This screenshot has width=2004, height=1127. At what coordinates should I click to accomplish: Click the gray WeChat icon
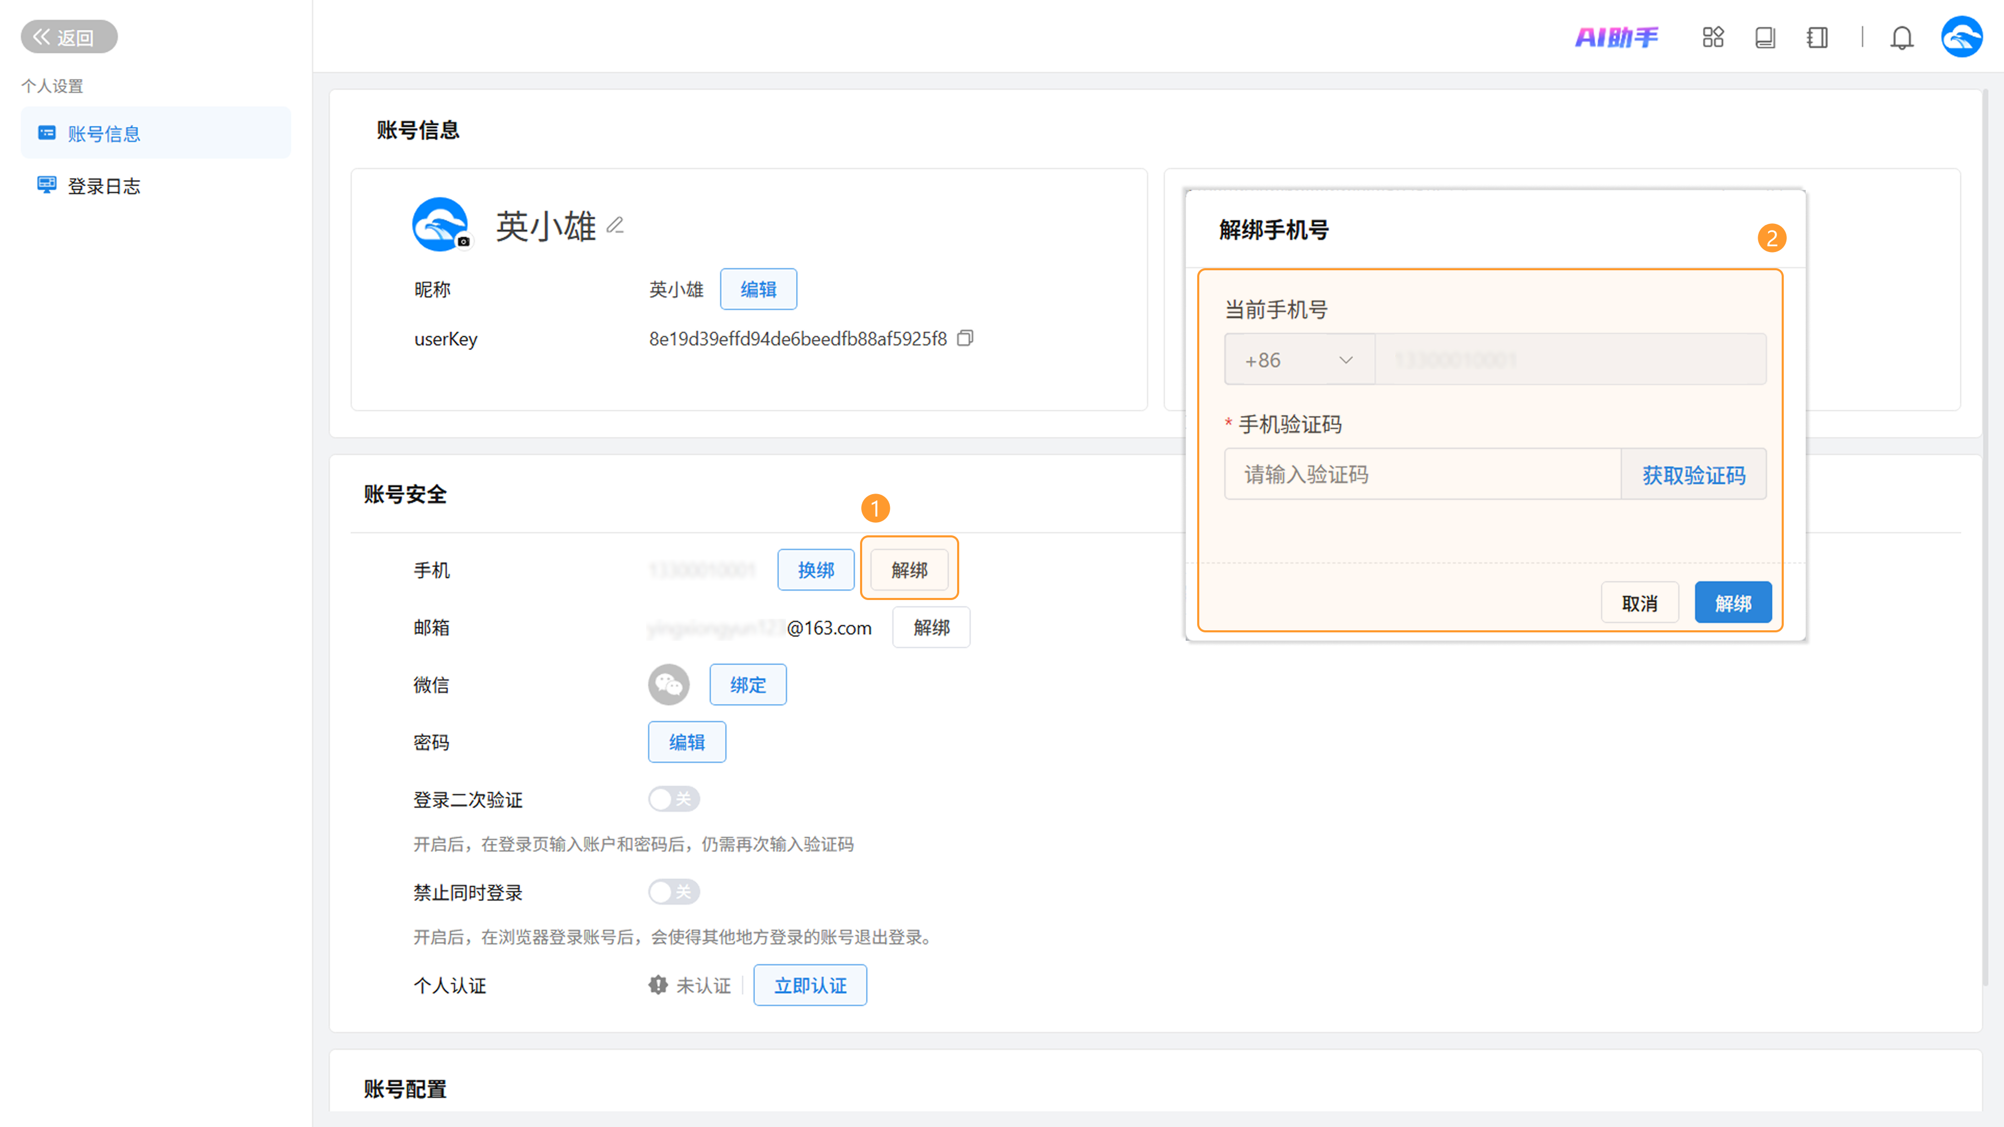668,685
